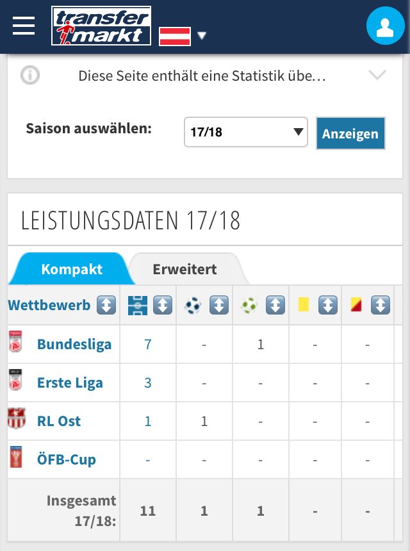Click the yellow-red card column icon
Screen dimensions: 410x551
tap(356, 304)
